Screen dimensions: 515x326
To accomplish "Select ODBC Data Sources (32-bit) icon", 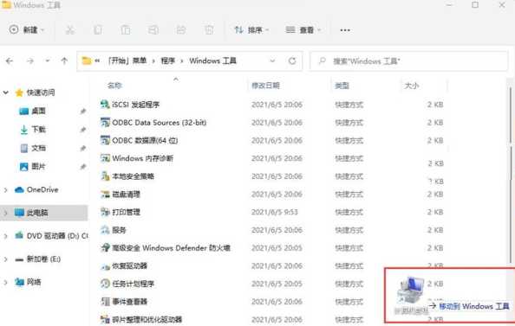I will click(x=105, y=123).
